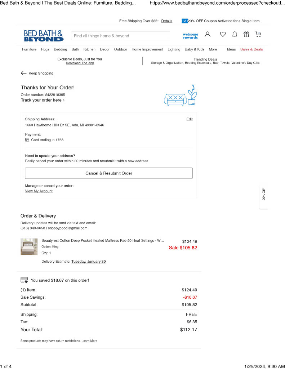Open the Furniture menu item
The height and width of the screenshot is (369, 285).
[29, 49]
